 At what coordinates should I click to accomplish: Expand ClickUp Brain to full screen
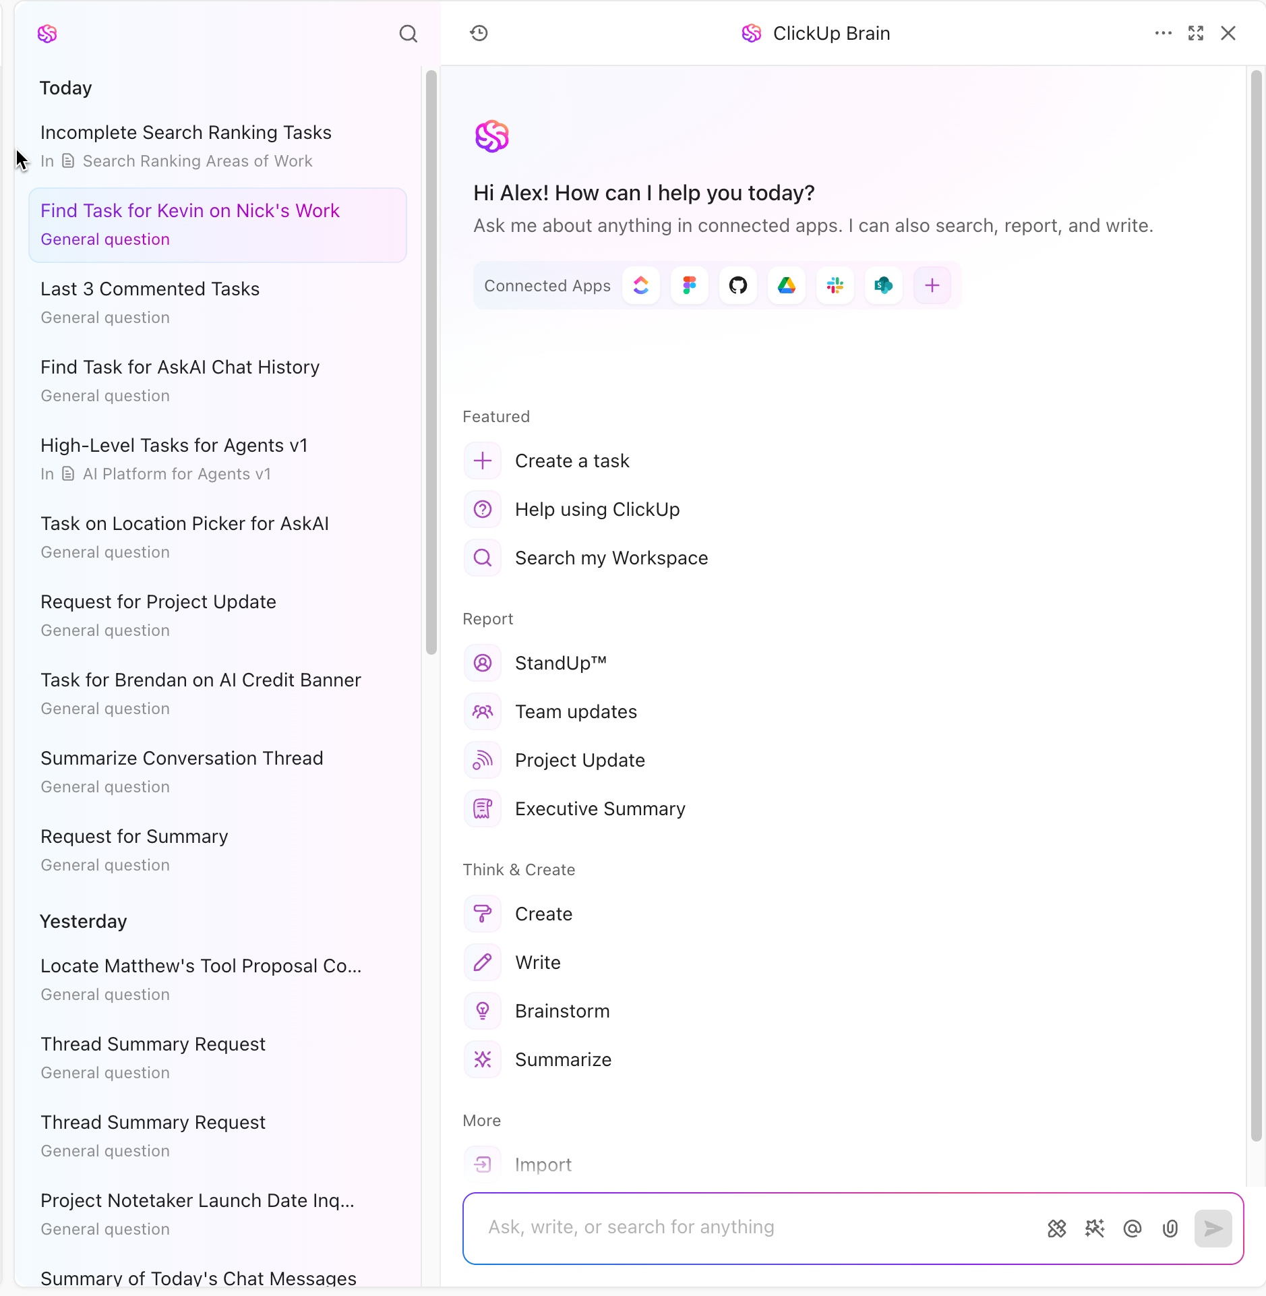pos(1196,33)
